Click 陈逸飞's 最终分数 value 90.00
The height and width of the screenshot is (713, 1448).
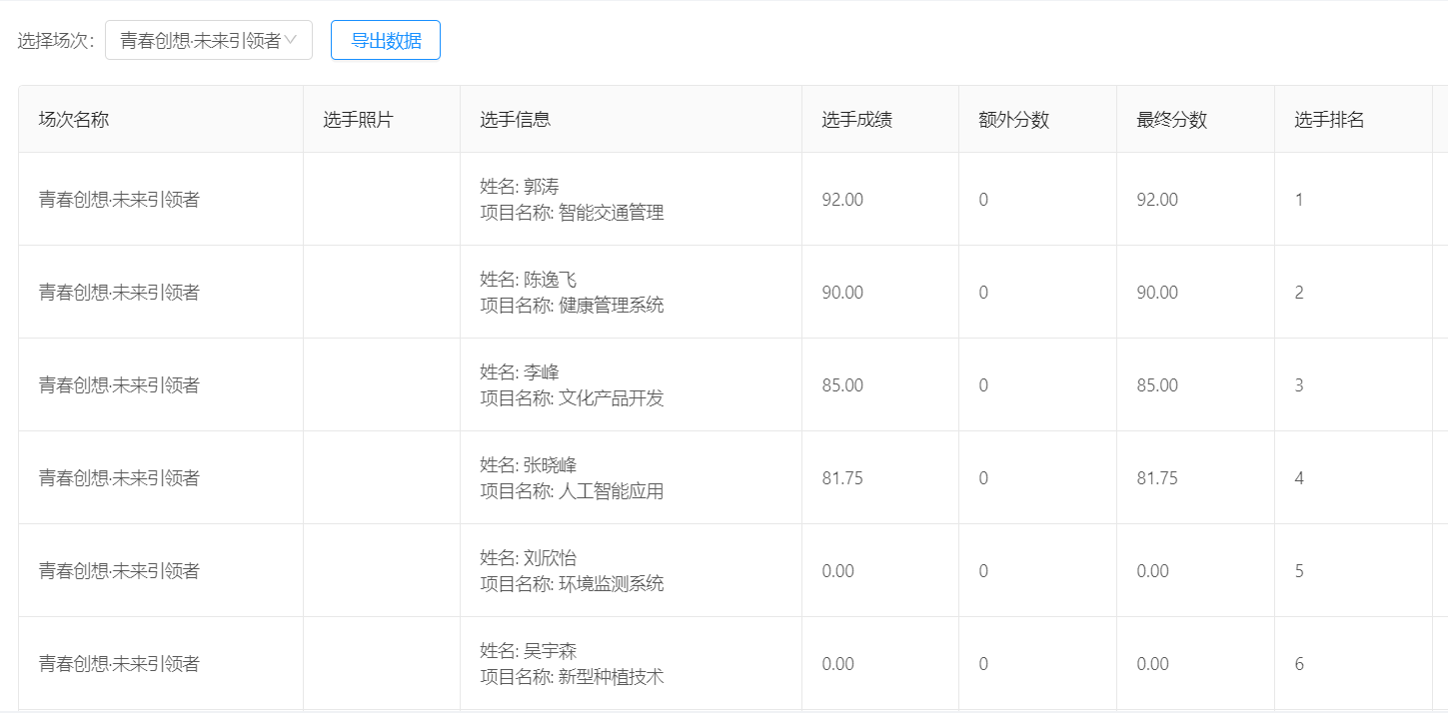(1157, 293)
